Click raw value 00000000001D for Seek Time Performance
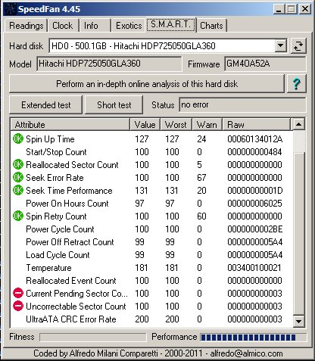Viewport: 315px width, 361px height. pyautogui.click(x=255, y=191)
